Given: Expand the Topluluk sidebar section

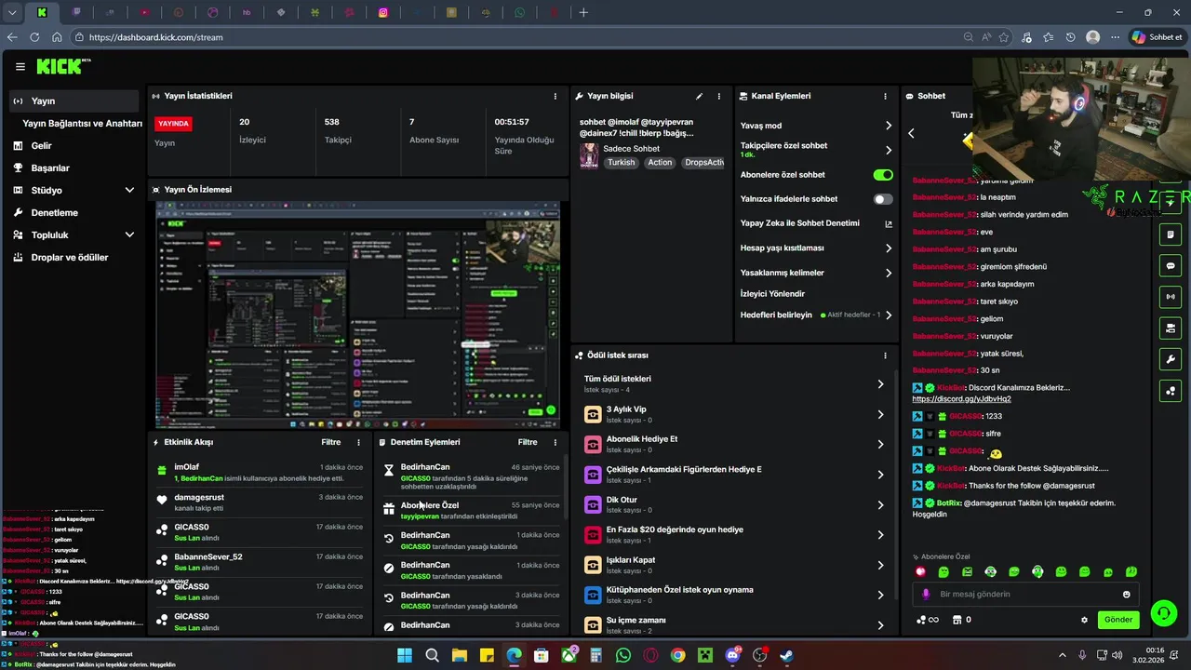Looking at the screenshot, I should click(129, 234).
